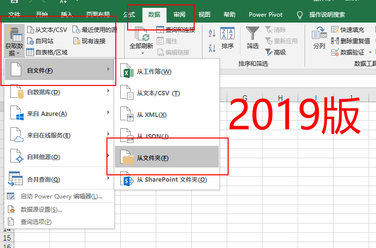Expand 自数据库(D) submenu
This screenshot has height=248, width=376.
pos(60,92)
